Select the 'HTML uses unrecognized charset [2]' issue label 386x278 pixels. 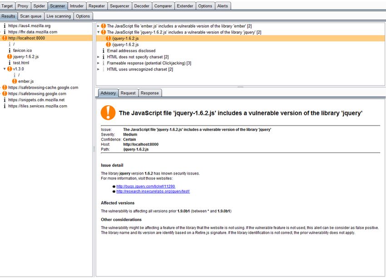click(140, 69)
